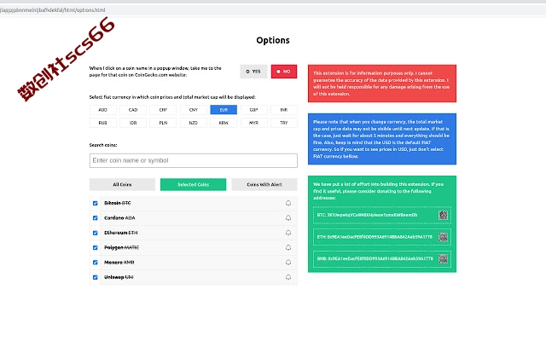This screenshot has width=546, height=341.
Task: Switch to the All Coins tab
Action: [x=122, y=184]
